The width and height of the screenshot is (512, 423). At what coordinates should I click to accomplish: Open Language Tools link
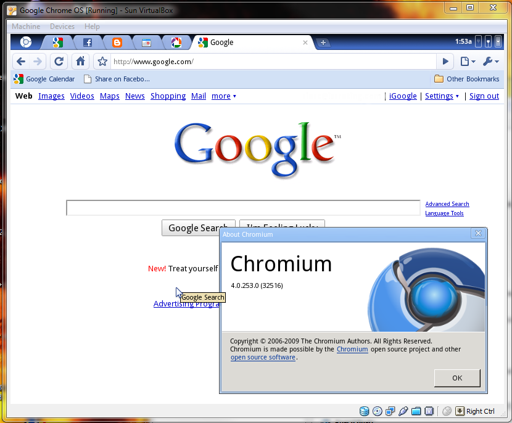[444, 213]
